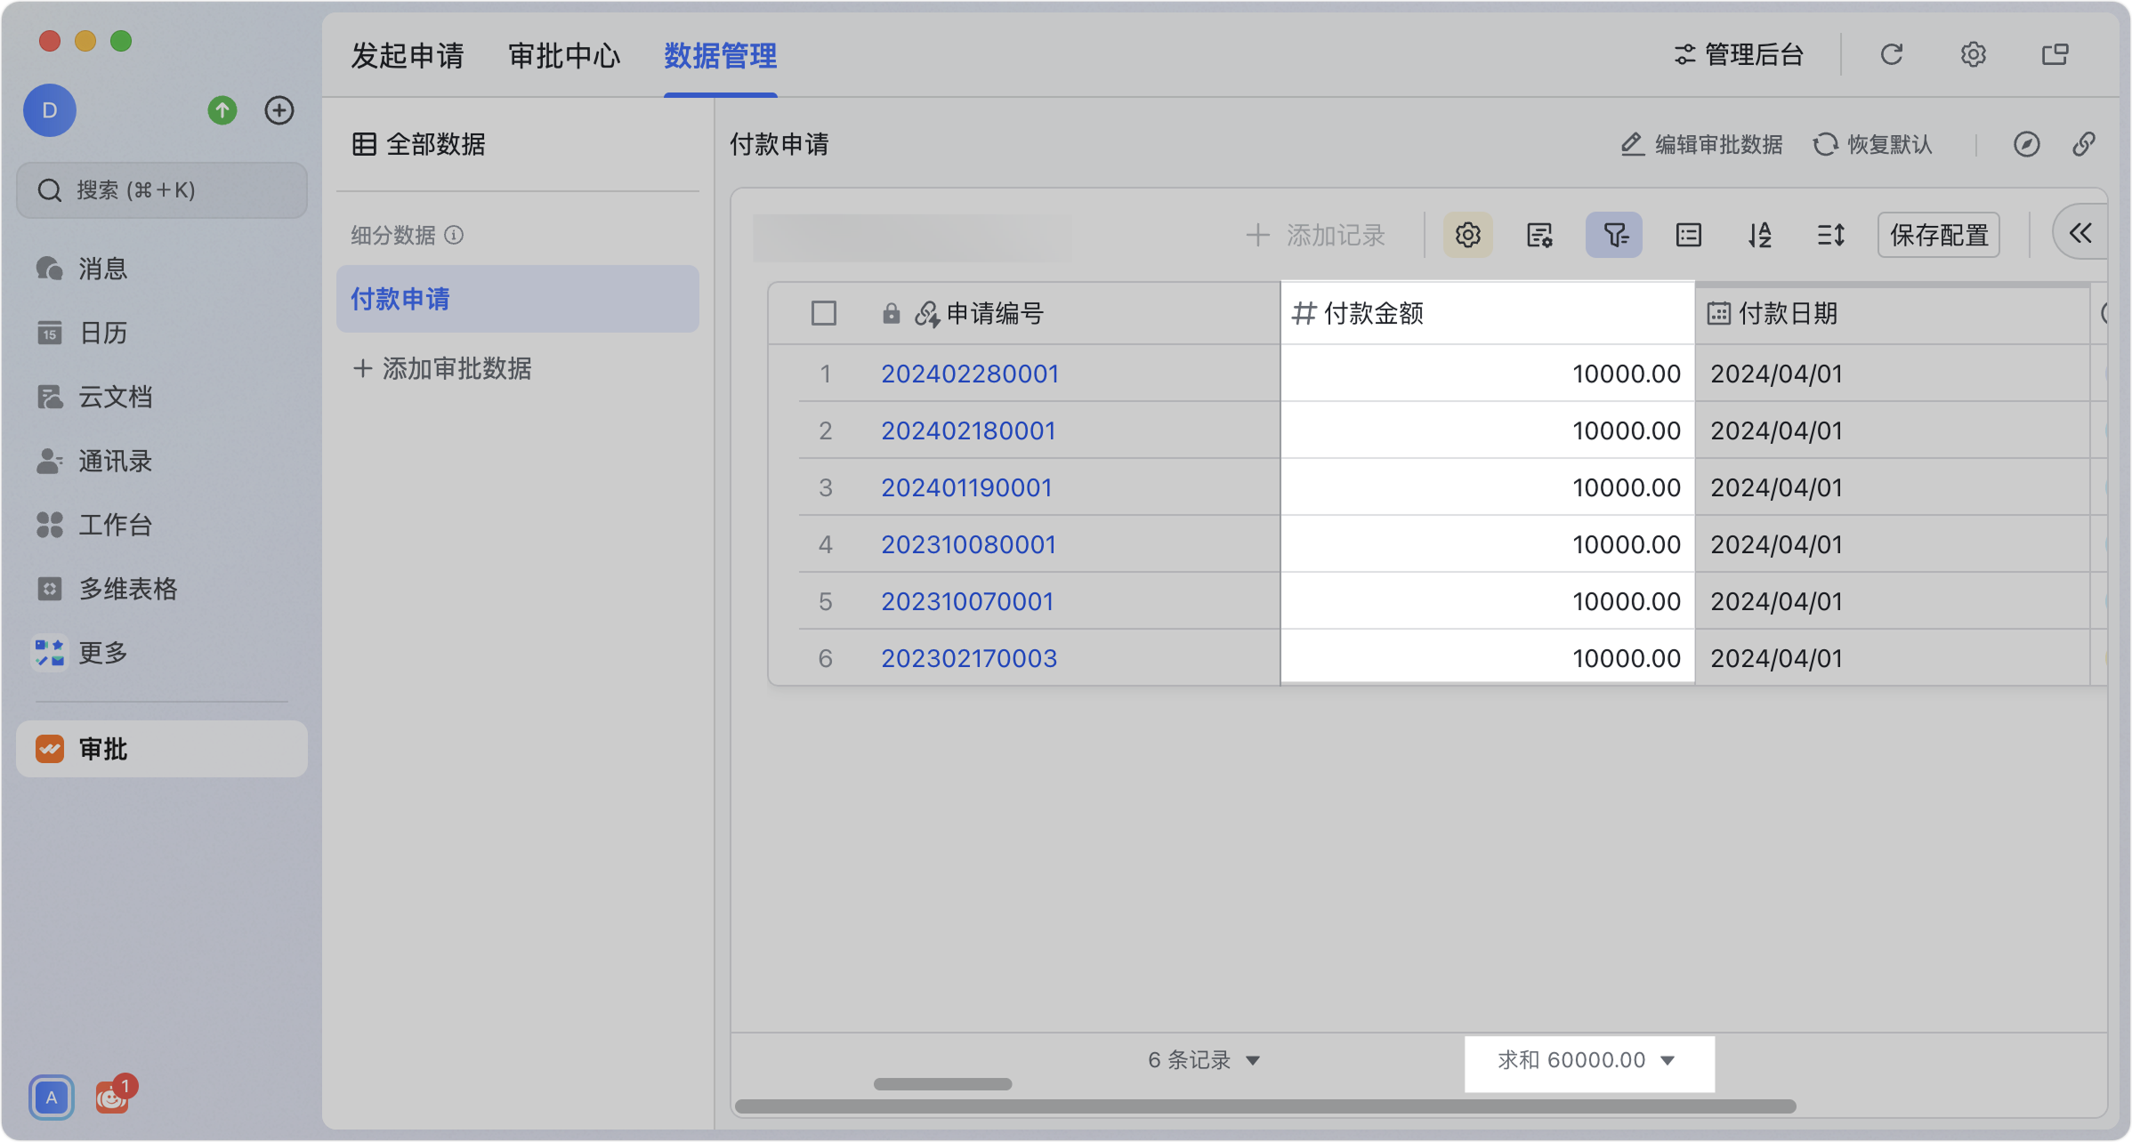The image size is (2132, 1142).
Task: Open the 6 条记录 count dropdown
Action: pyautogui.click(x=1204, y=1060)
